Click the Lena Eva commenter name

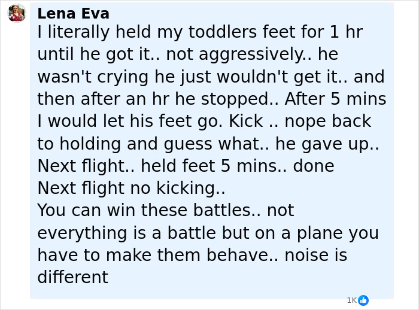pos(73,13)
